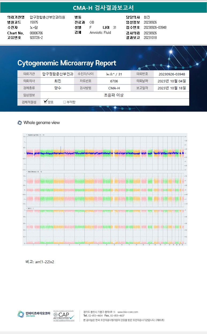The image size is (207, 334).
Task: Open the www.bio-core.com website link
Action: tap(128, 312)
